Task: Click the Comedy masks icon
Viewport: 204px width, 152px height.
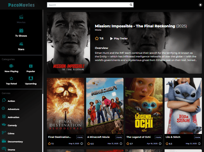Action: [x=4, y=125]
